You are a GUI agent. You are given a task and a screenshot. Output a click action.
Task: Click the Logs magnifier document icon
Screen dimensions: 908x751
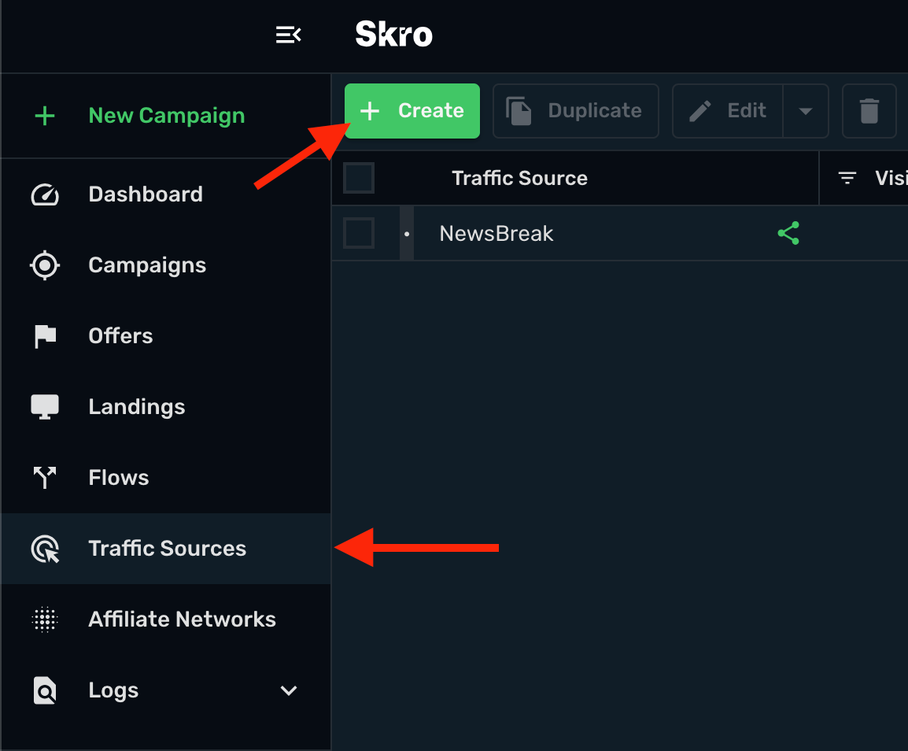pyautogui.click(x=45, y=690)
